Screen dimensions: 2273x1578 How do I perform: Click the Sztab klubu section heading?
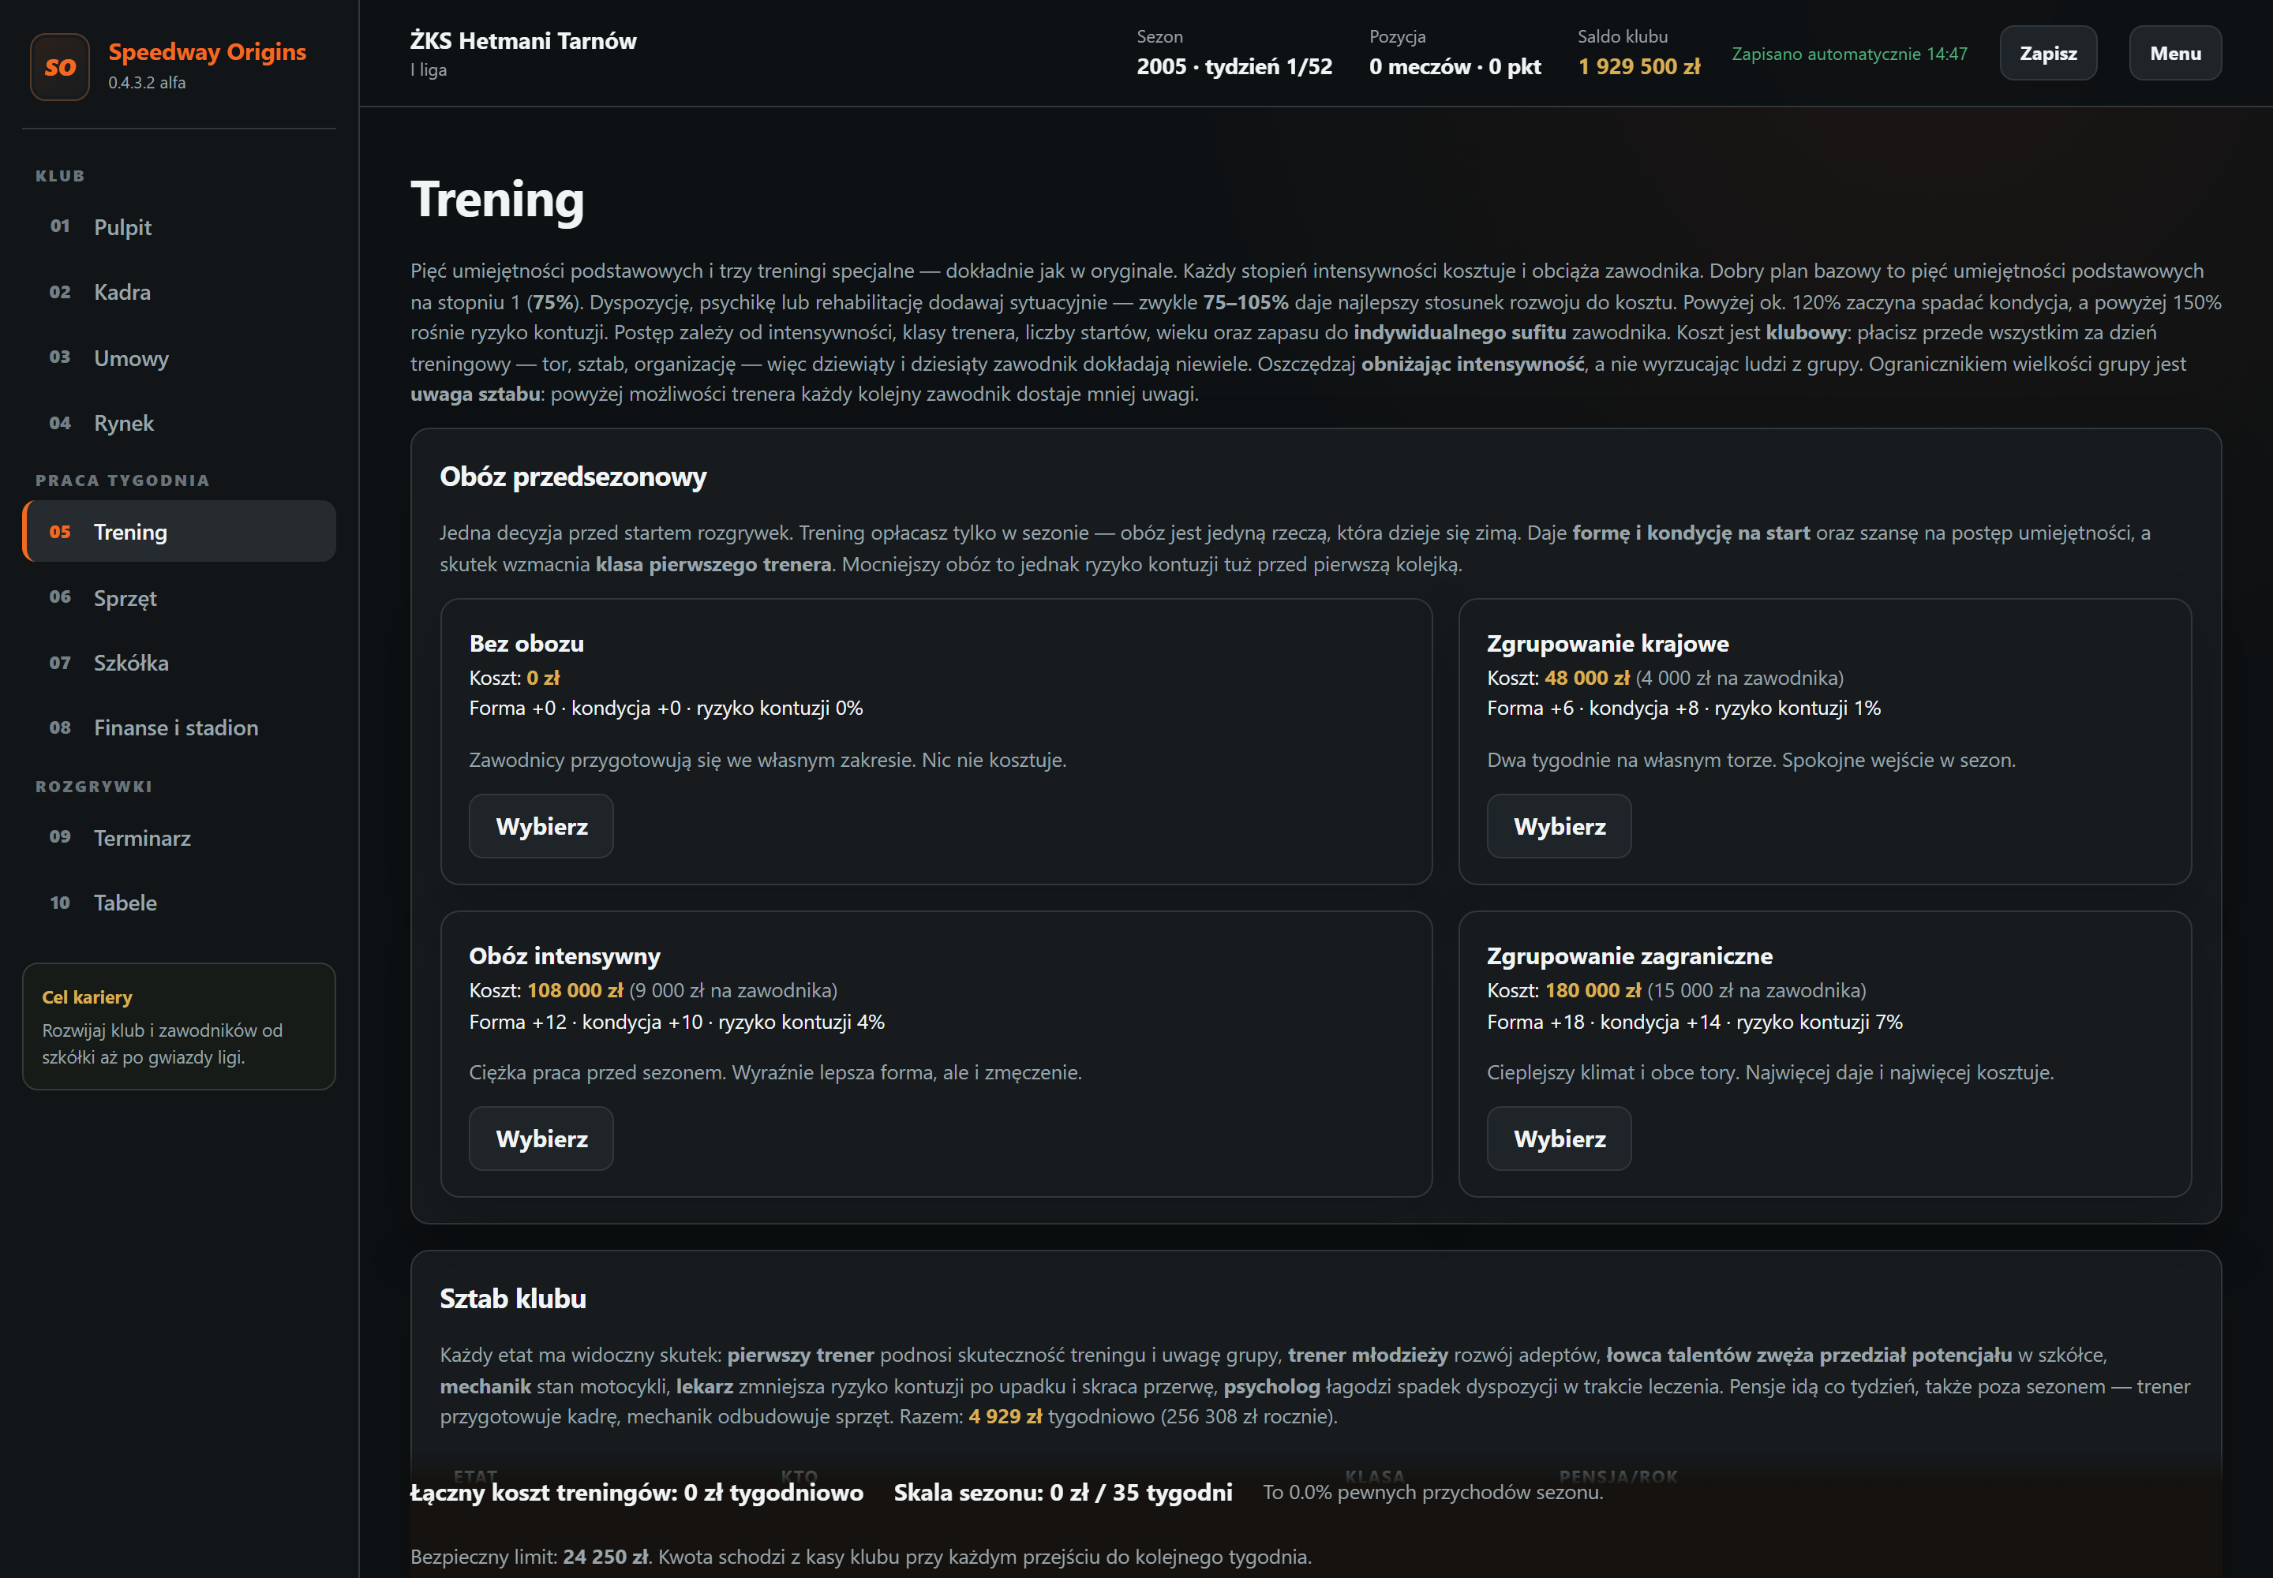[513, 1299]
